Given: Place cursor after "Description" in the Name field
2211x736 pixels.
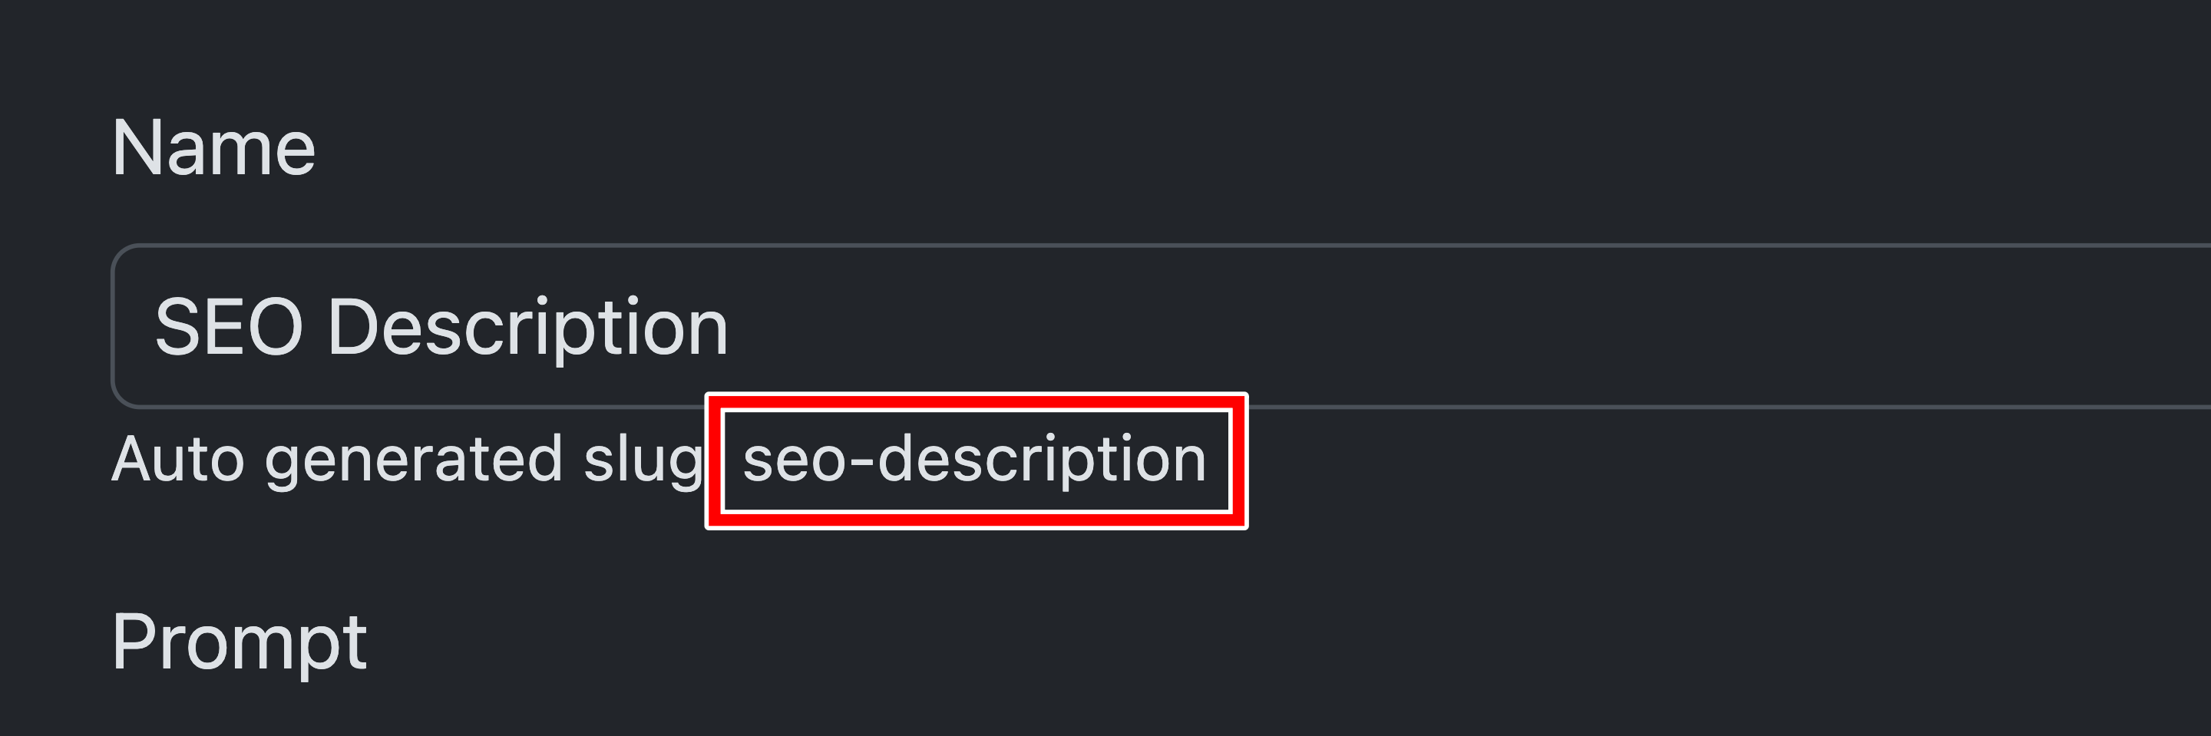Looking at the screenshot, I should click(x=730, y=327).
